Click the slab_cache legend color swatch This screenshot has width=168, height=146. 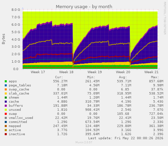click(6, 93)
